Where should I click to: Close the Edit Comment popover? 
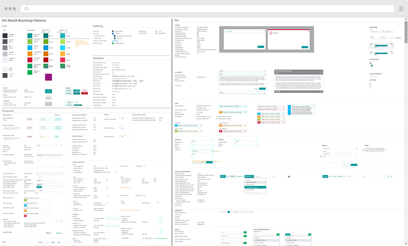point(357,148)
